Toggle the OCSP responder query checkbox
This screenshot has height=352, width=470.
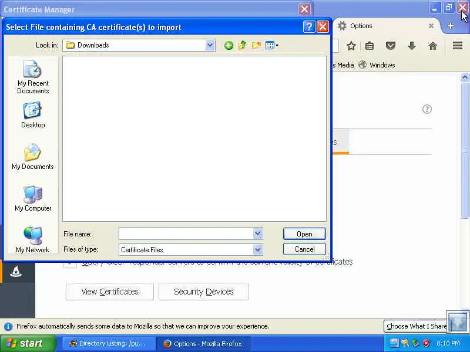70,263
